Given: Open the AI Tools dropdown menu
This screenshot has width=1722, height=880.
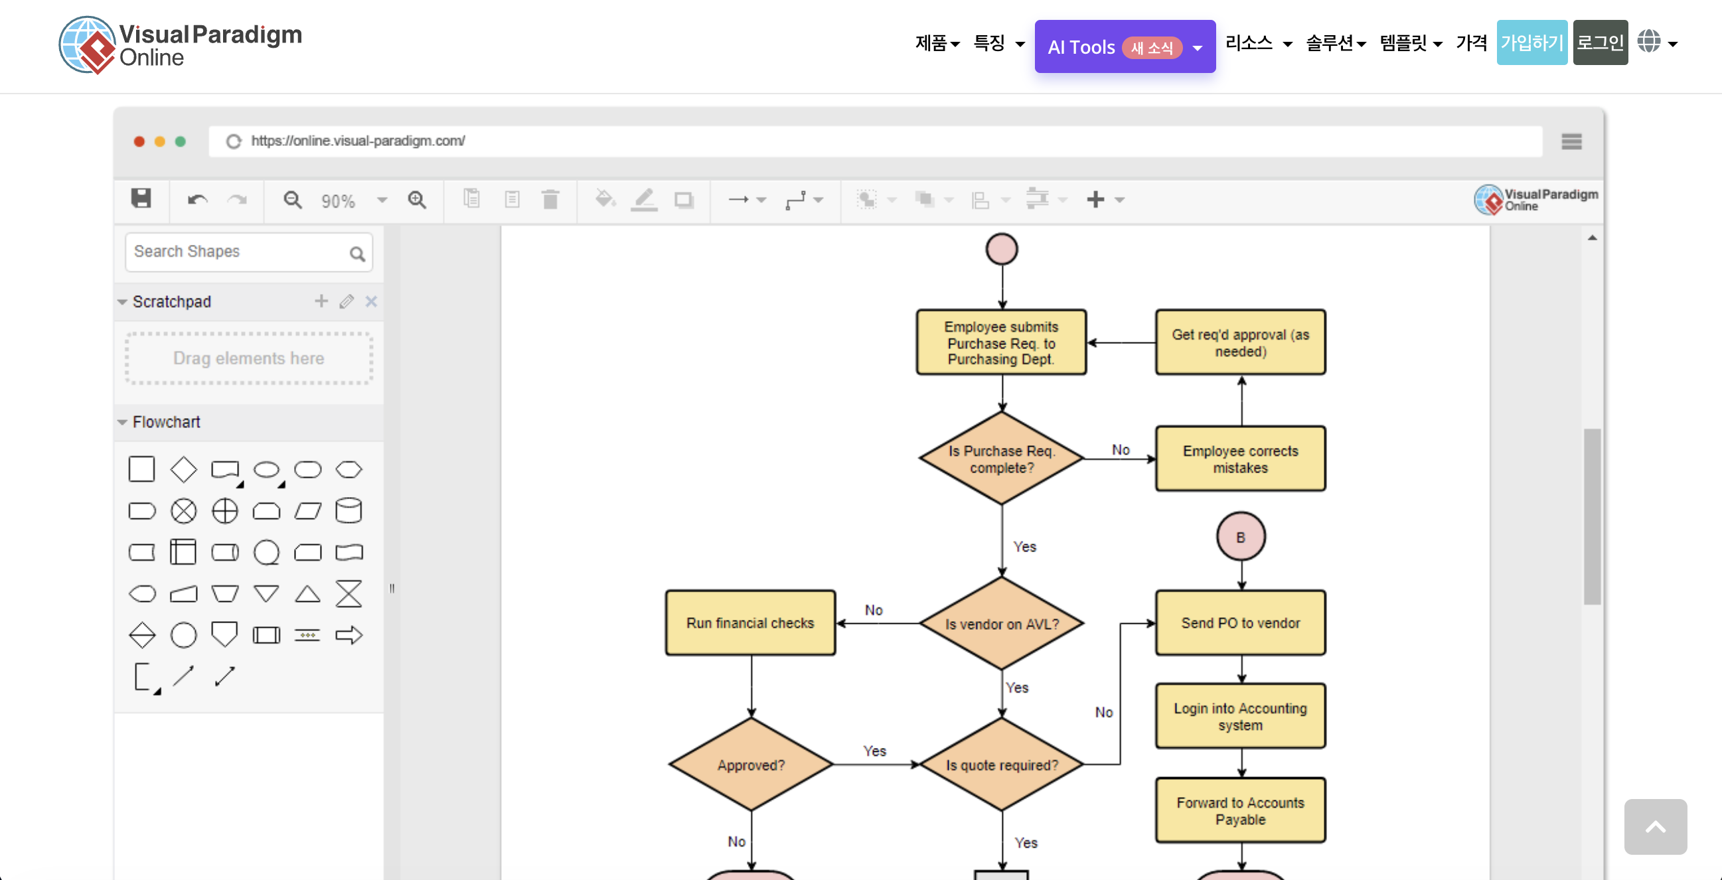Looking at the screenshot, I should [x=1198, y=46].
